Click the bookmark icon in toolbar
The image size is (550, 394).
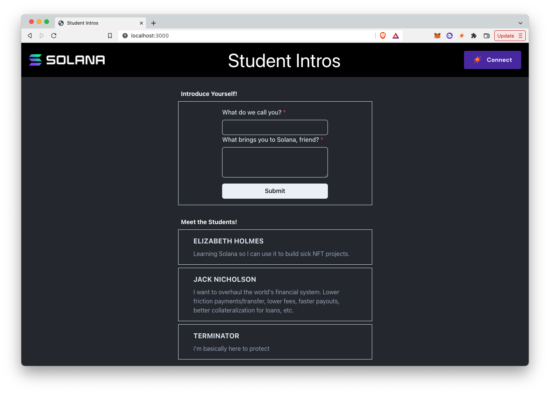click(110, 36)
